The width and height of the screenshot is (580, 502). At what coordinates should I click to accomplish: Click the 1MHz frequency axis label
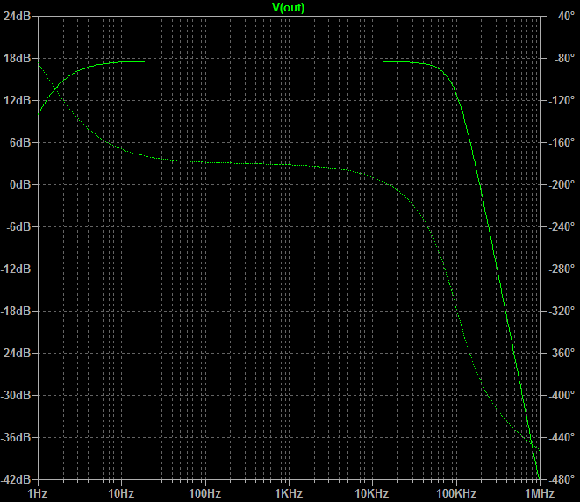540,493
